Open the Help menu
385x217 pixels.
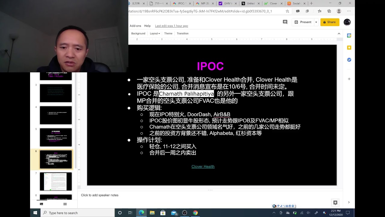pos(147,26)
